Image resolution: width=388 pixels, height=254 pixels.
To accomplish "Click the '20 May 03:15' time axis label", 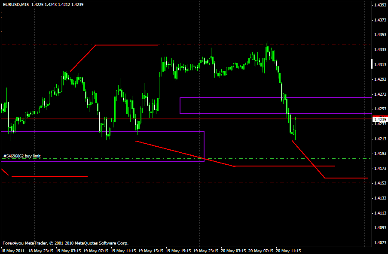I will pos(233,251).
